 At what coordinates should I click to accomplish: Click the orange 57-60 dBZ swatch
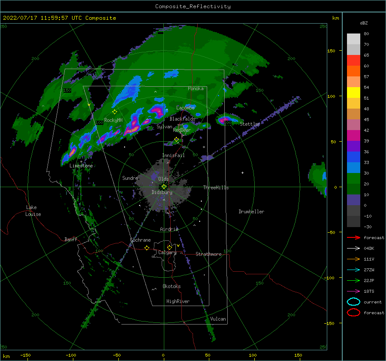(353, 71)
